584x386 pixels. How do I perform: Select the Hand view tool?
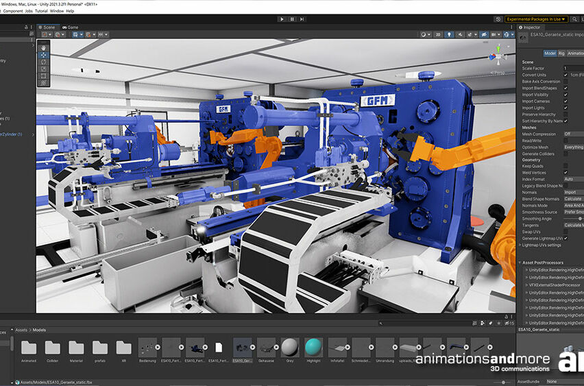pyautogui.click(x=44, y=48)
